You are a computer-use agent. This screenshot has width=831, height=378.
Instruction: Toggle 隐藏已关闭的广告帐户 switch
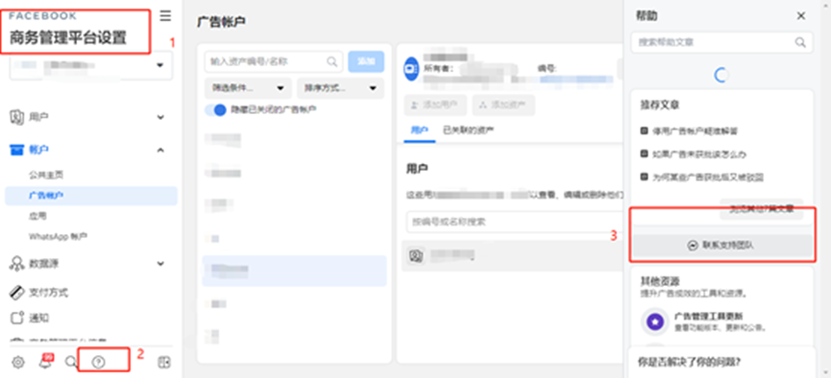216,109
